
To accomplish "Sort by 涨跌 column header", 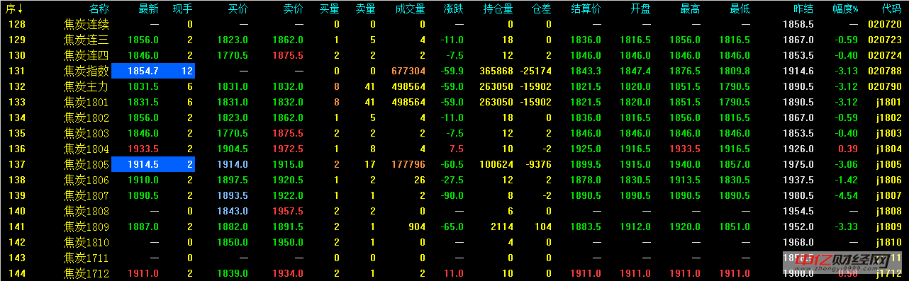I will (x=454, y=8).
